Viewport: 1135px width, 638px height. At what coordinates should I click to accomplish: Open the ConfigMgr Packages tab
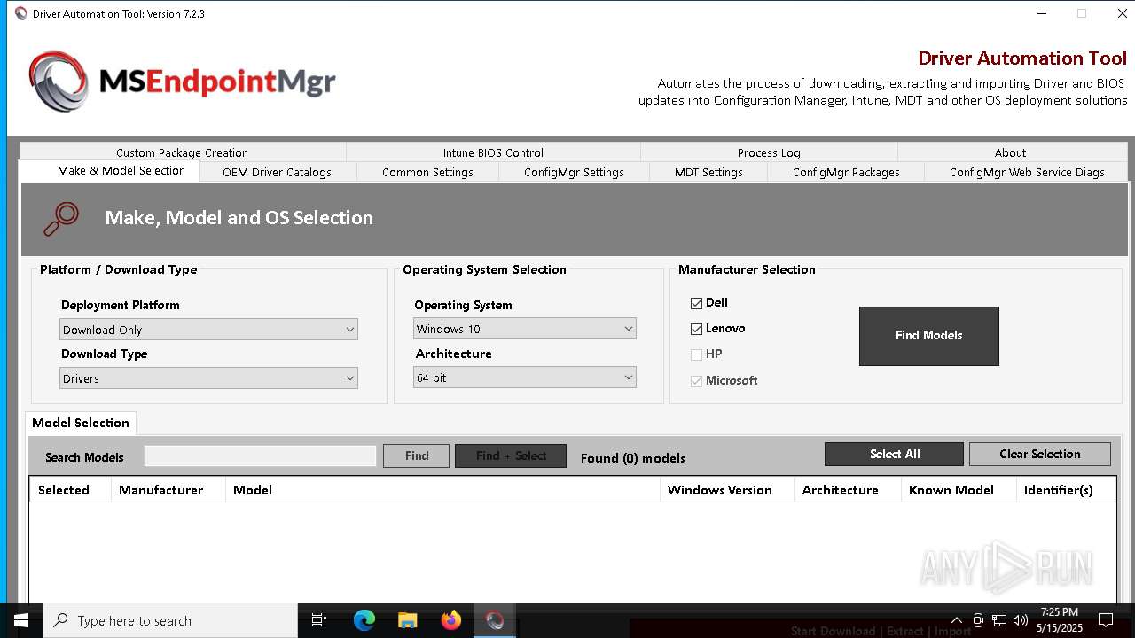click(x=846, y=173)
